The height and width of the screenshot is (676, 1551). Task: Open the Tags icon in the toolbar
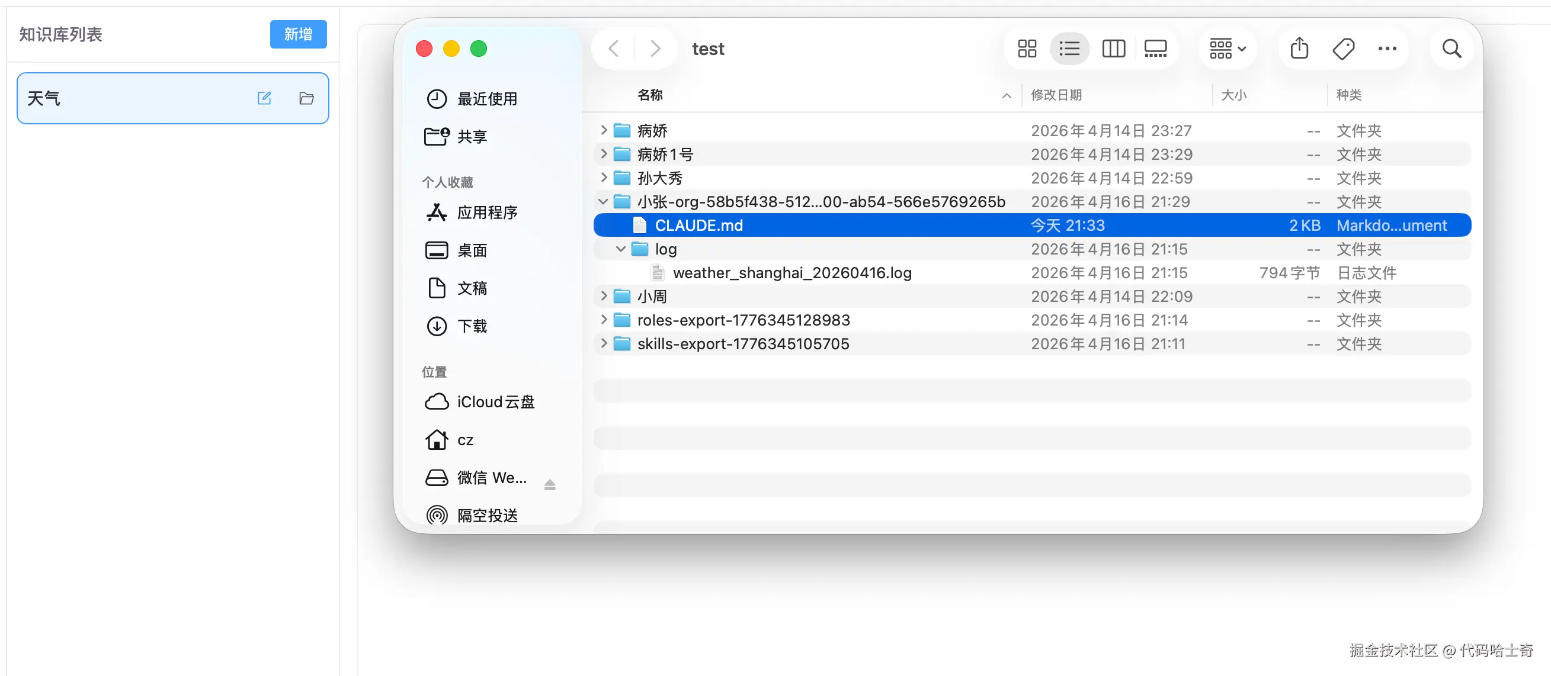1343,49
